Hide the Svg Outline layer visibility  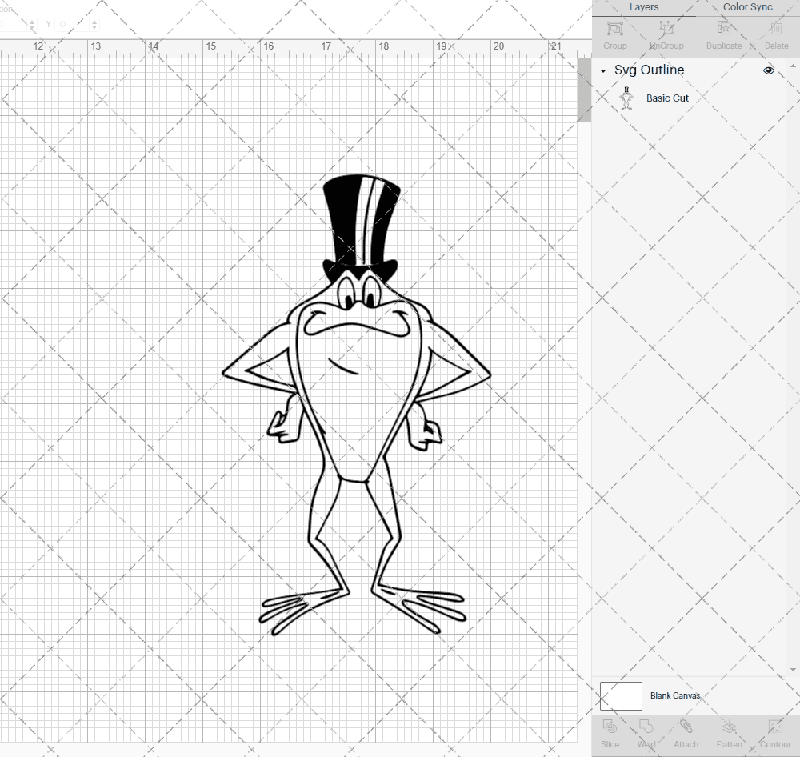pyautogui.click(x=768, y=70)
